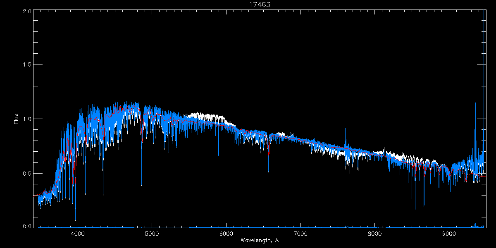Viewport: 496px width, 248px height.
Task: Click the 4000 wavelength tick label
Action: 78,233
